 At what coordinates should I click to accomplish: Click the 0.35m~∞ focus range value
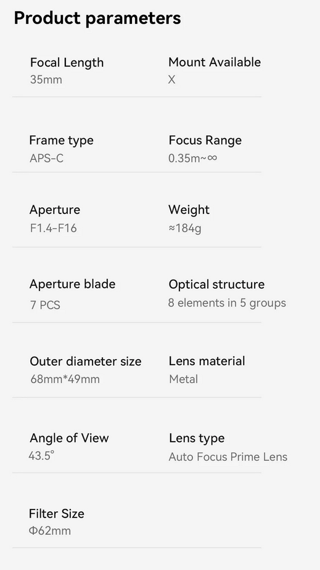coord(193,159)
